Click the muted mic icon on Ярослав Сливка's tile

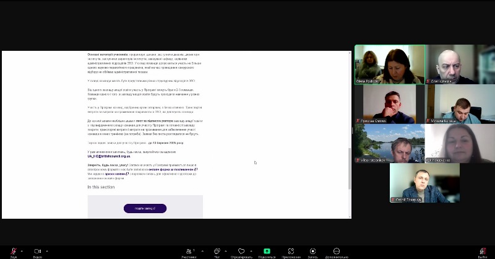click(358, 121)
